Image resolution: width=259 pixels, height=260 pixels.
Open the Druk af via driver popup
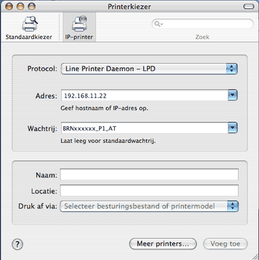click(149, 206)
